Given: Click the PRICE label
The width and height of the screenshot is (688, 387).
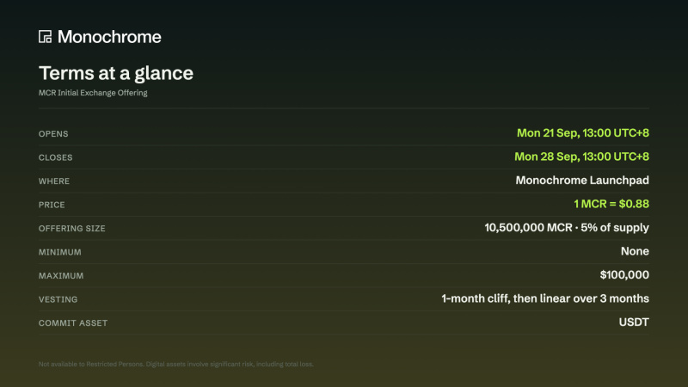Looking at the screenshot, I should (x=52, y=205).
